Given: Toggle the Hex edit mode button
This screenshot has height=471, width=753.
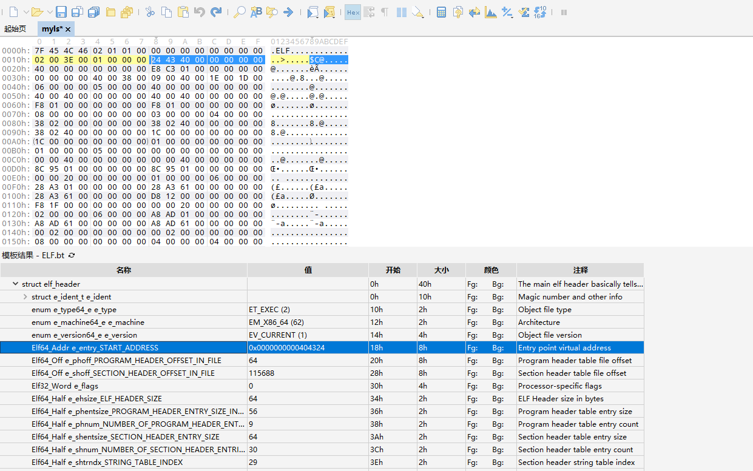Looking at the screenshot, I should 353,12.
